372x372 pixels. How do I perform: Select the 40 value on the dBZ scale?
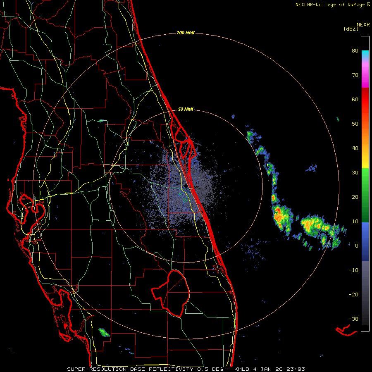355,148
